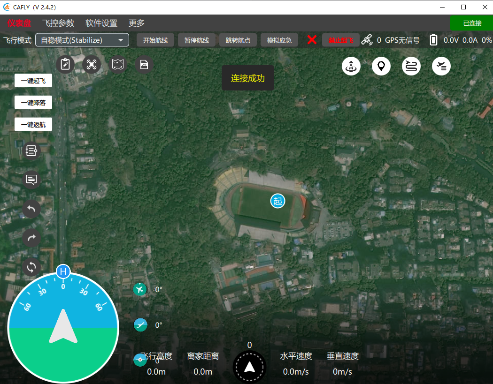The width and height of the screenshot is (493, 384).
Task: Open the 飞控参数 tab
Action: 58,23
